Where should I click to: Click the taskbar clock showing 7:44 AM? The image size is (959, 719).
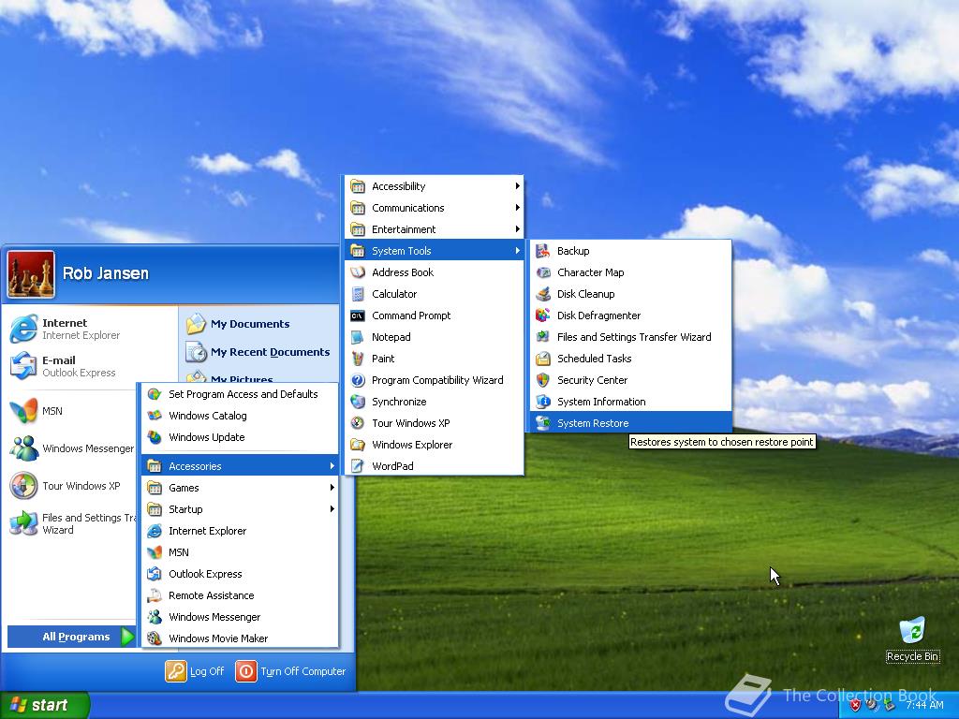(x=924, y=706)
